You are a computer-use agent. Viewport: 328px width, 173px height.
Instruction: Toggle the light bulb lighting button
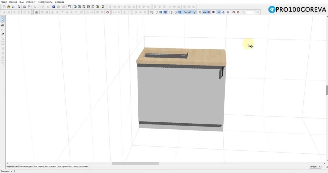pos(194,12)
